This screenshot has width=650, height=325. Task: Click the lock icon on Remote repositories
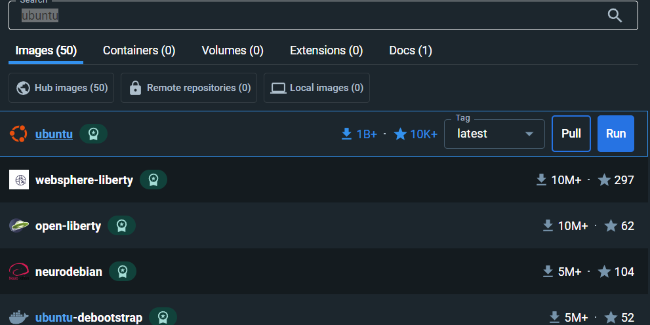(135, 88)
